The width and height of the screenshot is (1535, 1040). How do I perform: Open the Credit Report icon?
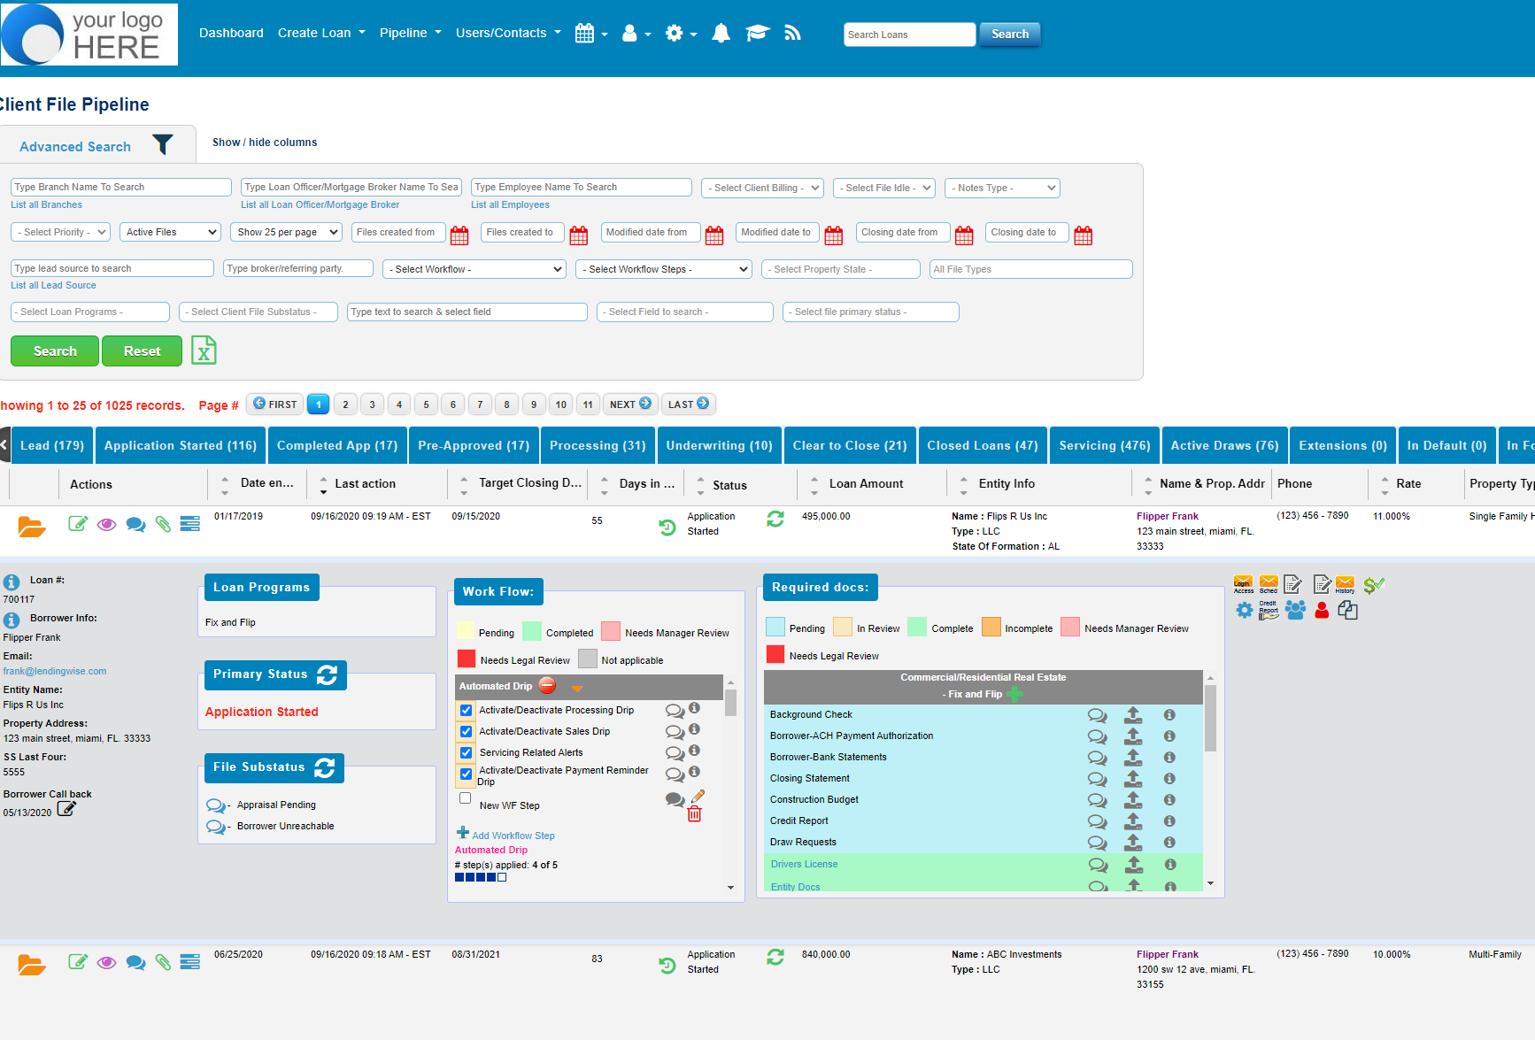(x=1269, y=610)
